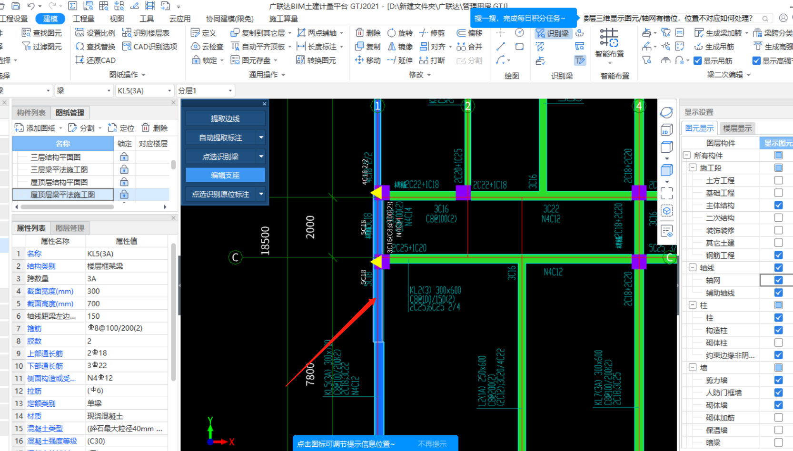Open the 工程量 ribbon tab
The width and height of the screenshot is (793, 451).
pos(84,19)
